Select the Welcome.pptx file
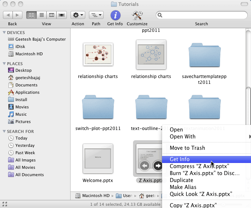 pyautogui.click(x=98, y=159)
